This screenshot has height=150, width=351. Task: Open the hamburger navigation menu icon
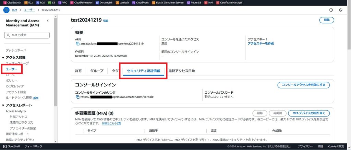tap(6, 10)
